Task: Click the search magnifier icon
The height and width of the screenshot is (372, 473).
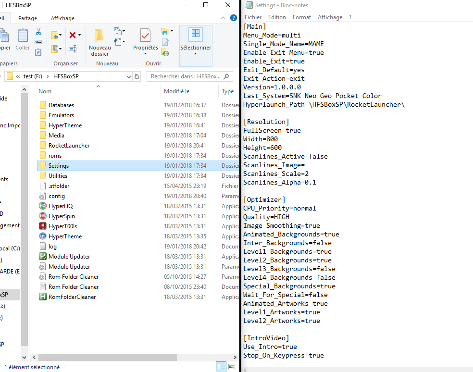Action: (226, 76)
